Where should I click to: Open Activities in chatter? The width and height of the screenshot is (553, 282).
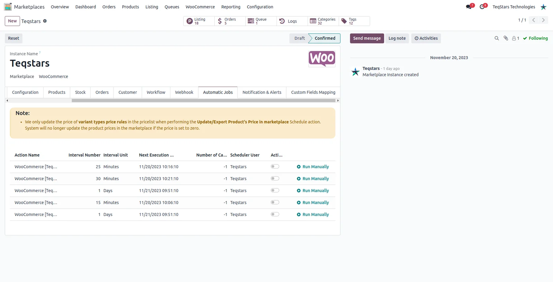pyautogui.click(x=426, y=38)
